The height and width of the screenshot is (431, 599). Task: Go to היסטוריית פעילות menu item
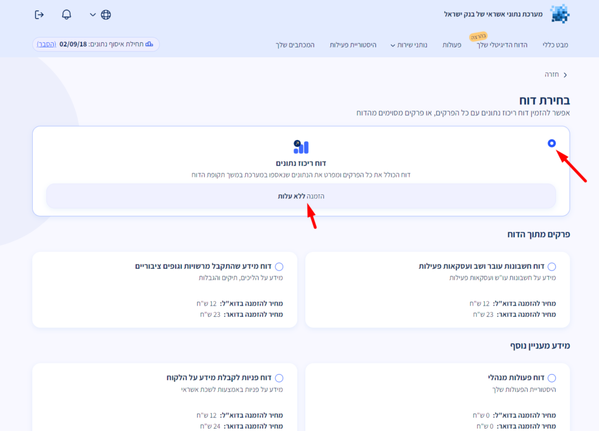353,45
